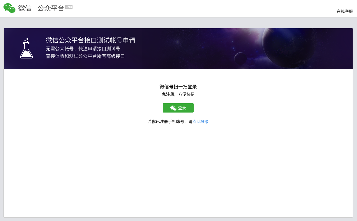Click the 微信公众平台接口测试帐号申请 heading

pyautogui.click(x=91, y=40)
